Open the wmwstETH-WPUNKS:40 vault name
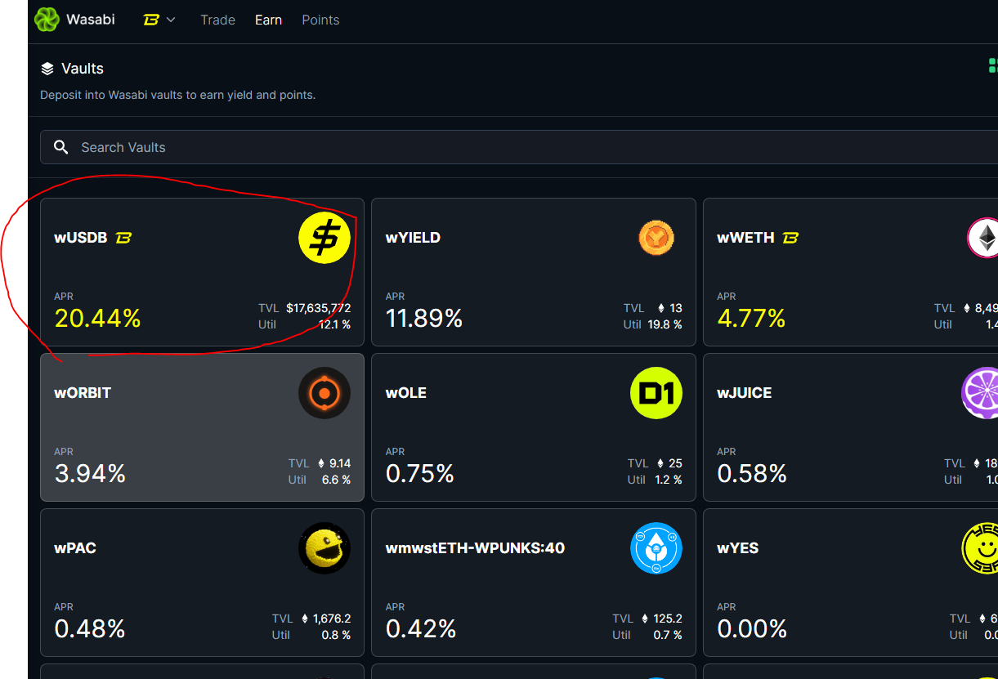The height and width of the screenshot is (679, 998). point(475,548)
